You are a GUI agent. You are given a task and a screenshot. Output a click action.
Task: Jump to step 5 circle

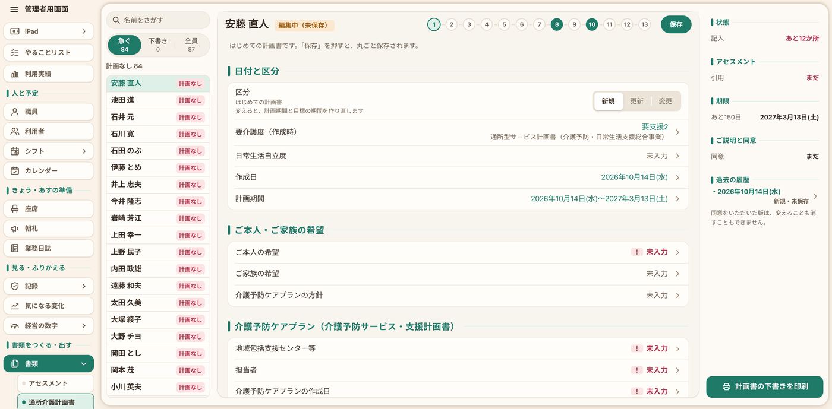click(504, 24)
